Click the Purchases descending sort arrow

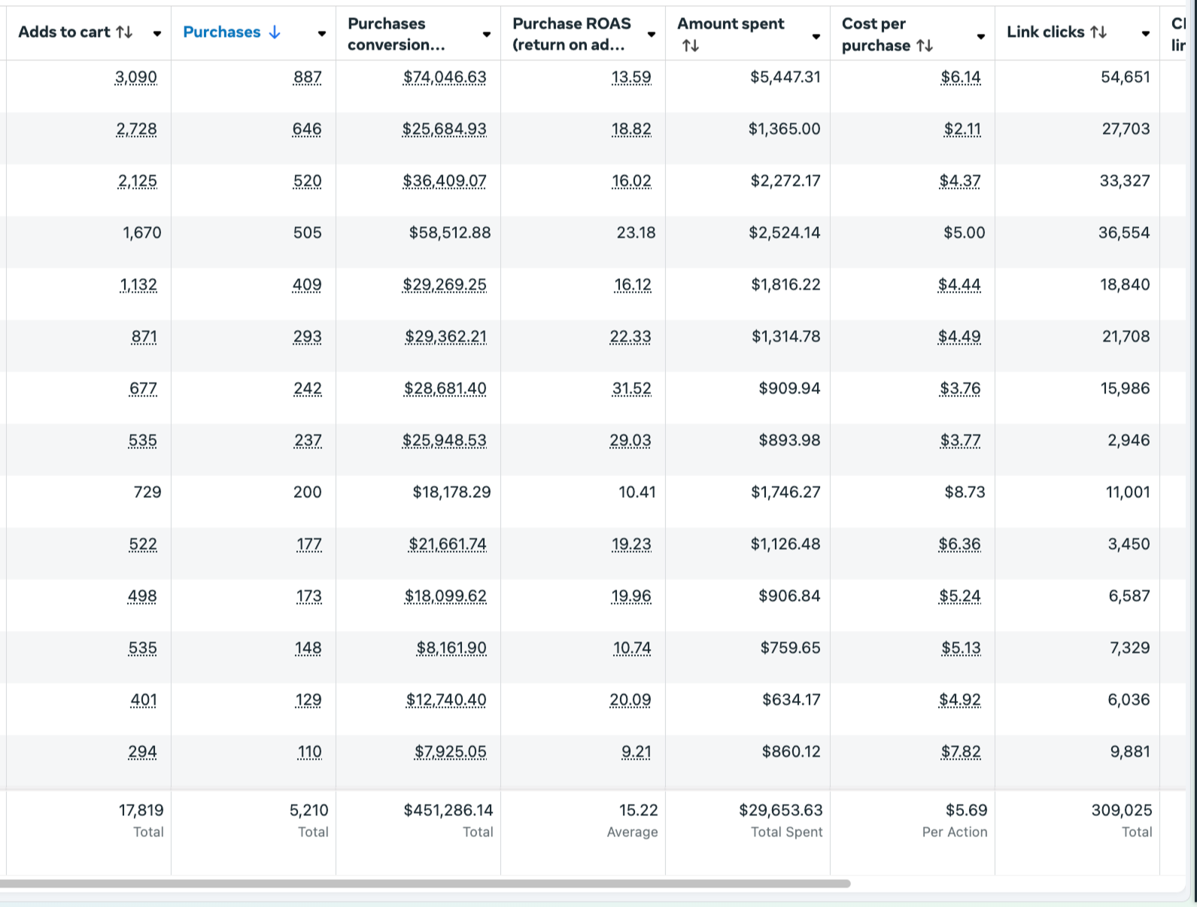(x=275, y=32)
